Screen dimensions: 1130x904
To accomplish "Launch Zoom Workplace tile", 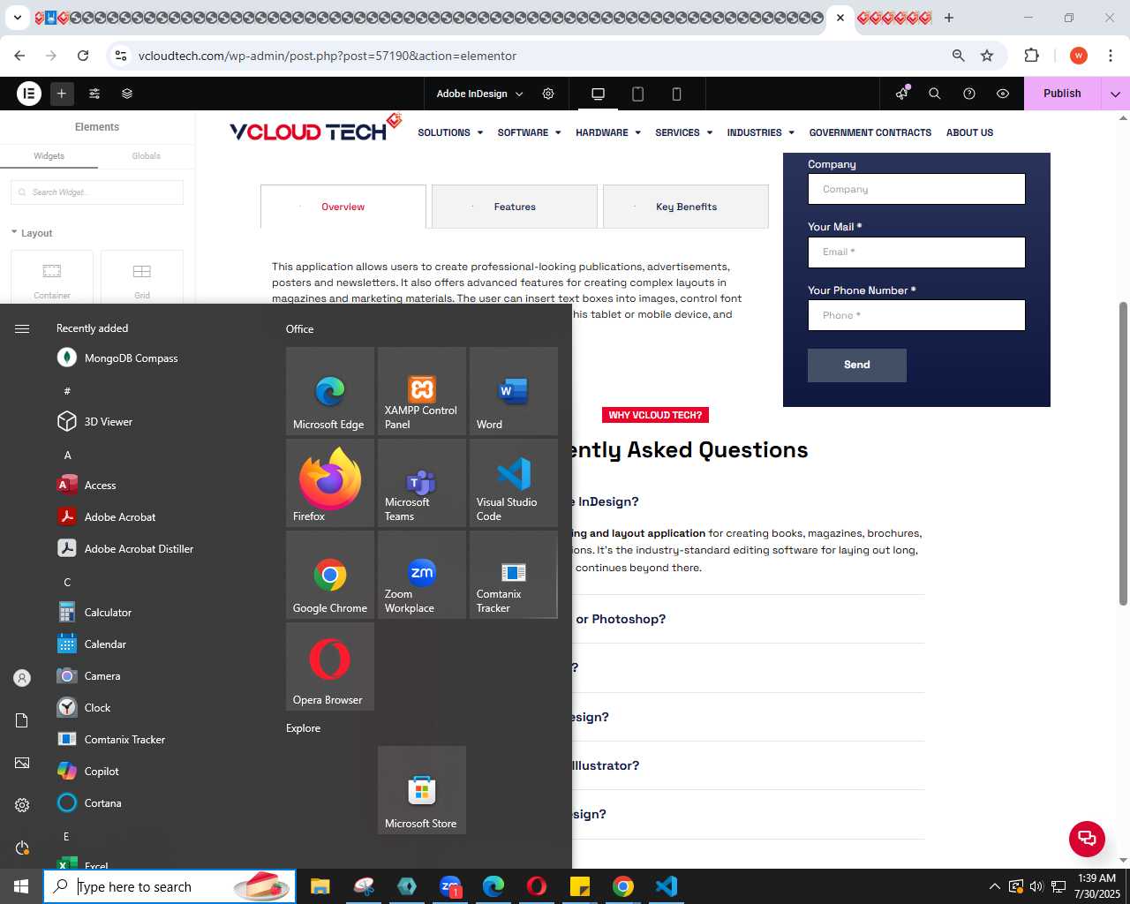I will pyautogui.click(x=422, y=575).
